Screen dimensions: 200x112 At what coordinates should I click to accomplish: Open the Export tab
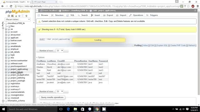tap(108, 15)
